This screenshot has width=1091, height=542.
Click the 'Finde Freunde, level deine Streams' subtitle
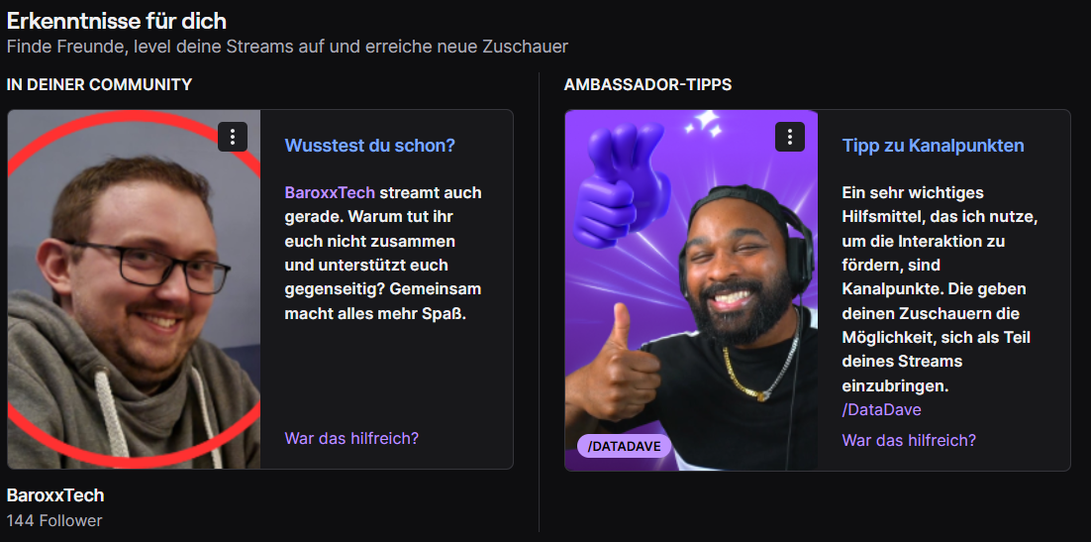click(287, 47)
